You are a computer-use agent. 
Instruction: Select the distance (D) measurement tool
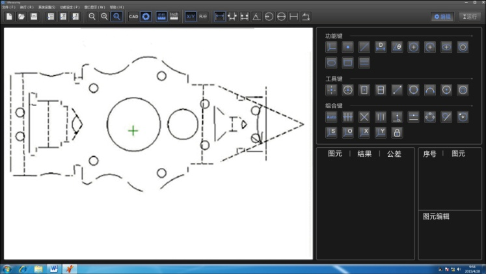pos(381,47)
